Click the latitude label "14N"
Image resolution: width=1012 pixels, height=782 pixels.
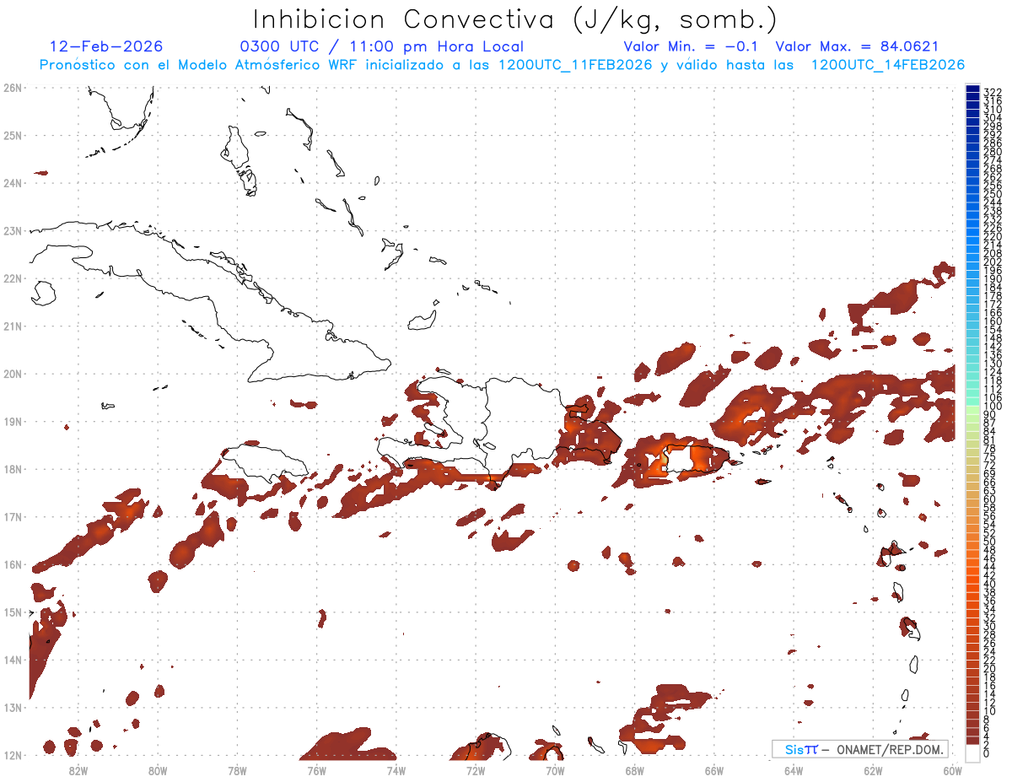[12, 660]
